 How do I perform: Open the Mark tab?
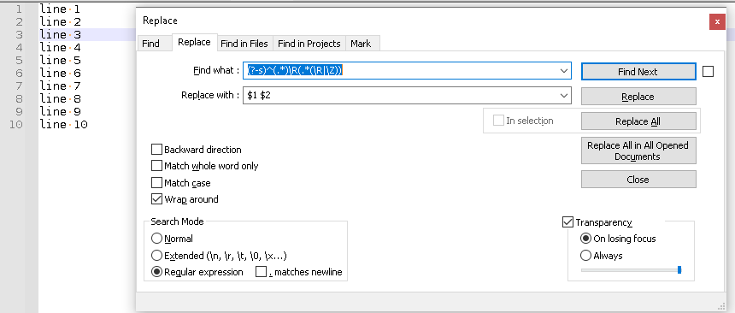361,44
